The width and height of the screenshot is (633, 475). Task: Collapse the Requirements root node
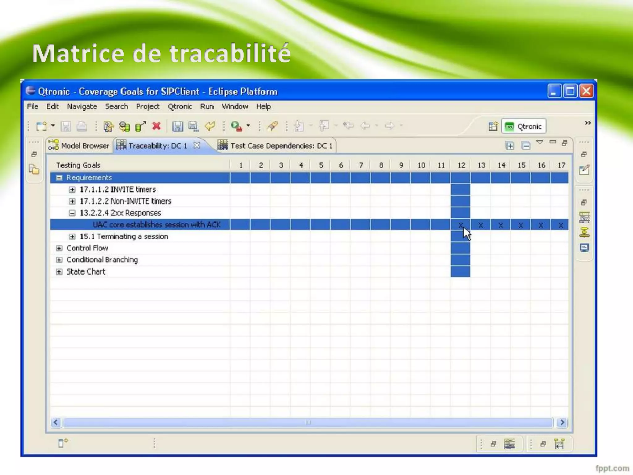59,178
